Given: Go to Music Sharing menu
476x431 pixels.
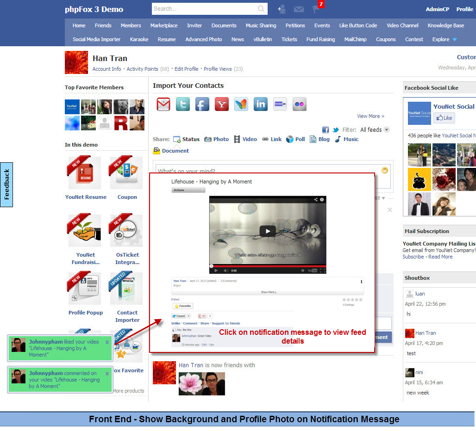Looking at the screenshot, I should [261, 25].
